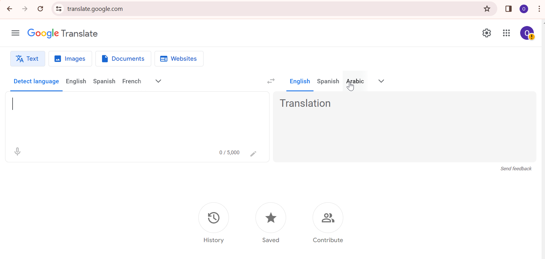545x259 pixels.
Task: View site information icon
Action: click(59, 9)
